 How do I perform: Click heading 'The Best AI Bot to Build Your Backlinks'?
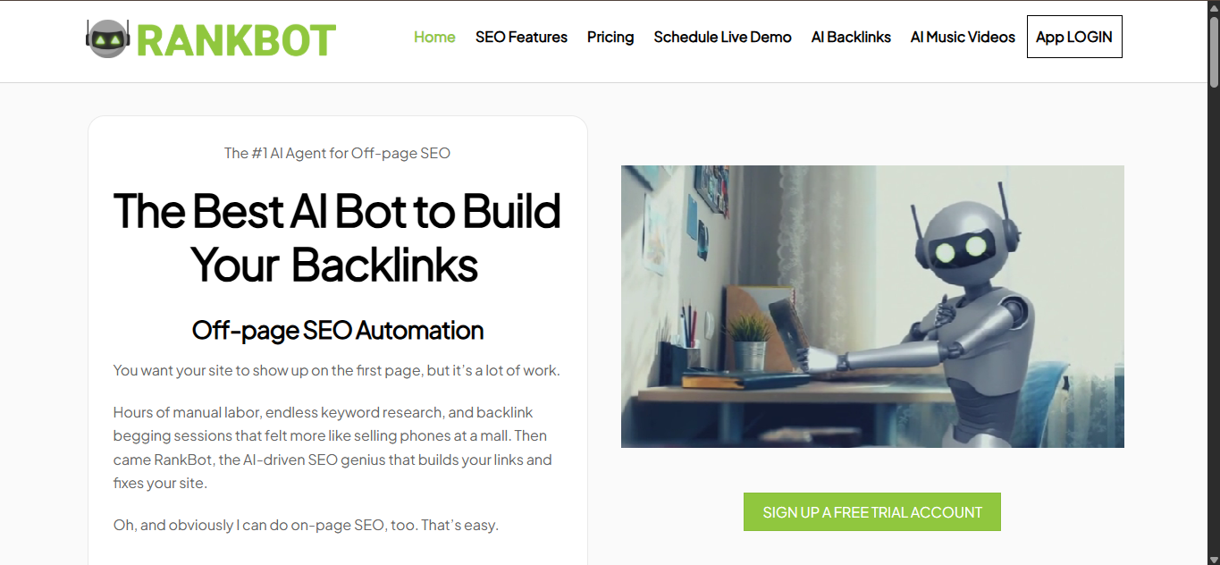pos(337,237)
